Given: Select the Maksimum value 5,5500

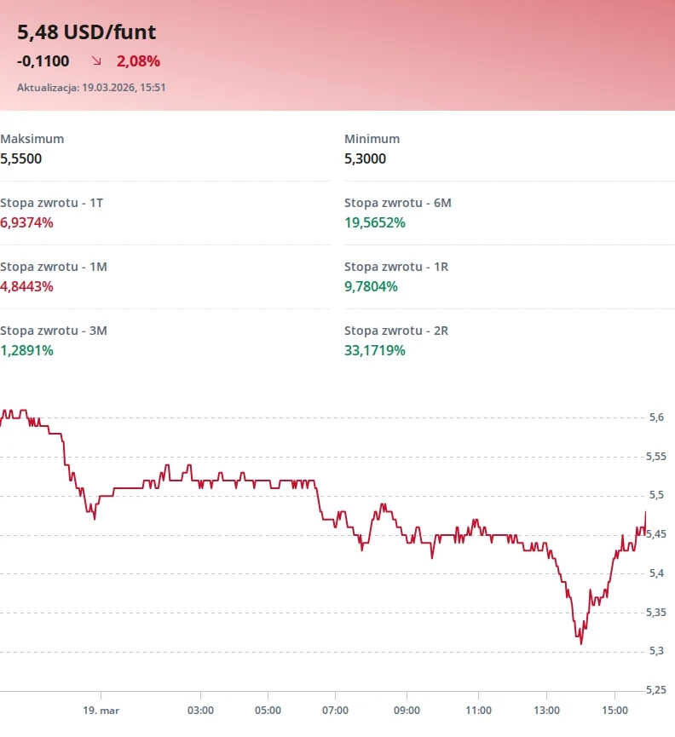Looking at the screenshot, I should (21, 158).
